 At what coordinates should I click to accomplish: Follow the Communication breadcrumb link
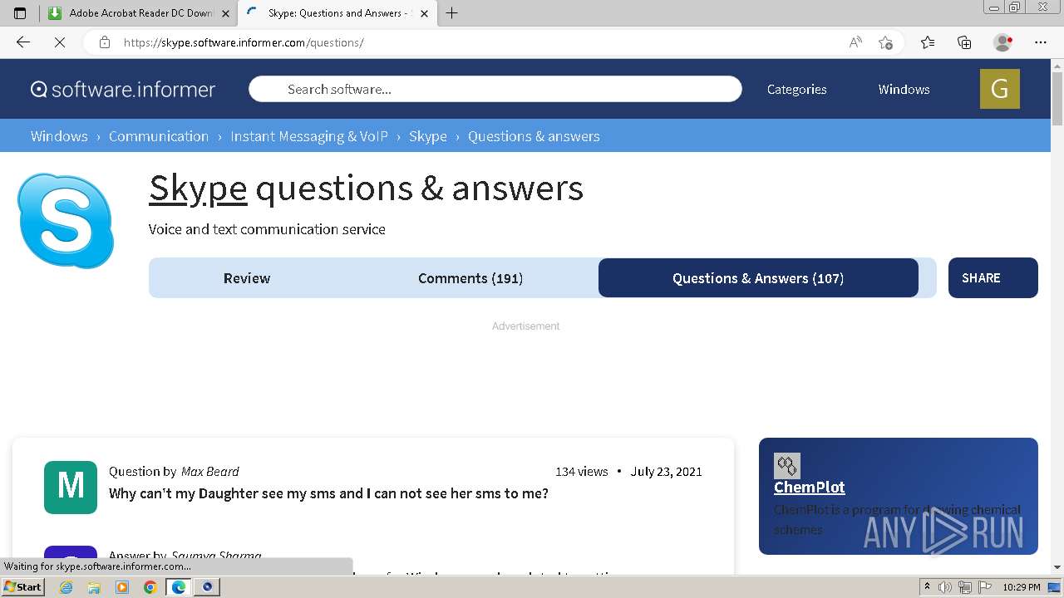pyautogui.click(x=159, y=136)
